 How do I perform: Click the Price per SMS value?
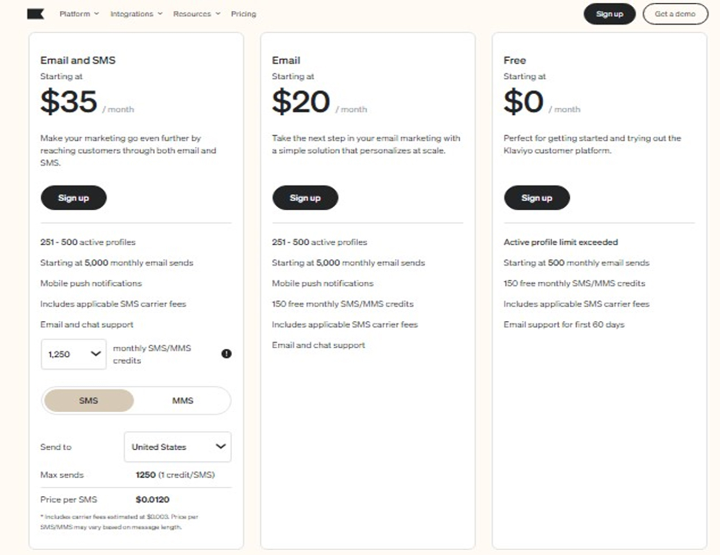tap(152, 499)
